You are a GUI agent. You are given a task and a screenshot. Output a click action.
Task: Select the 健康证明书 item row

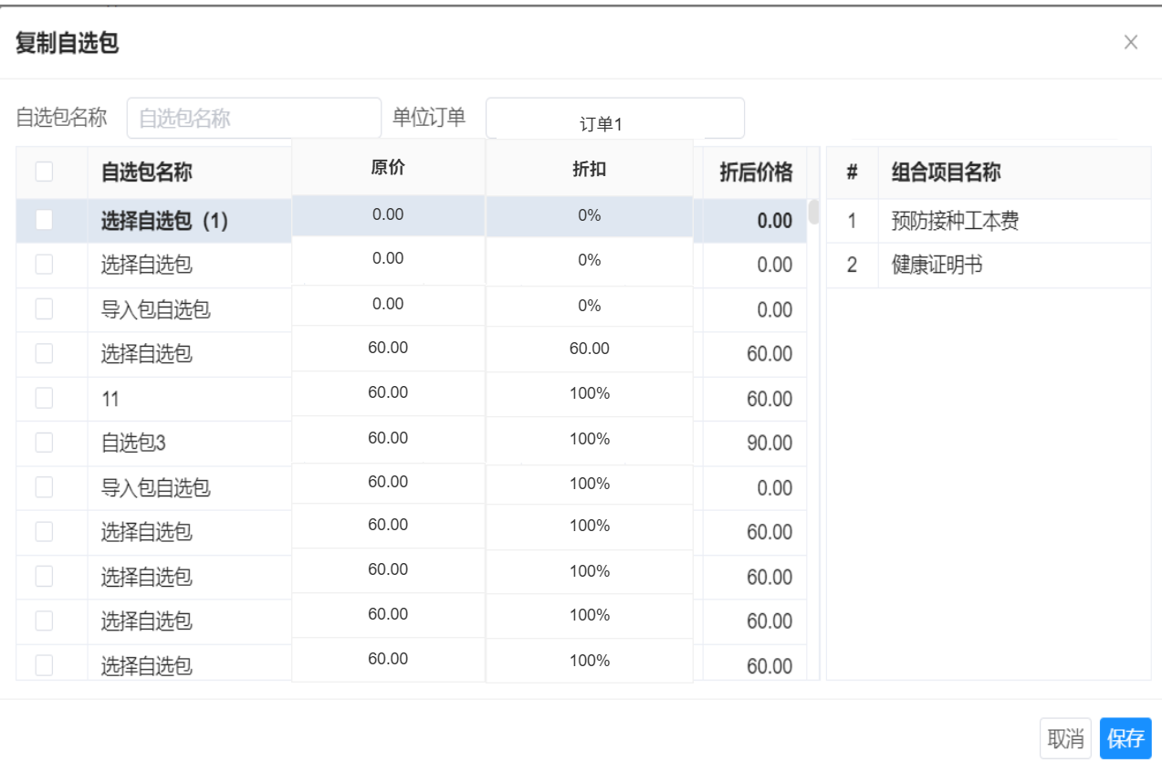point(937,266)
